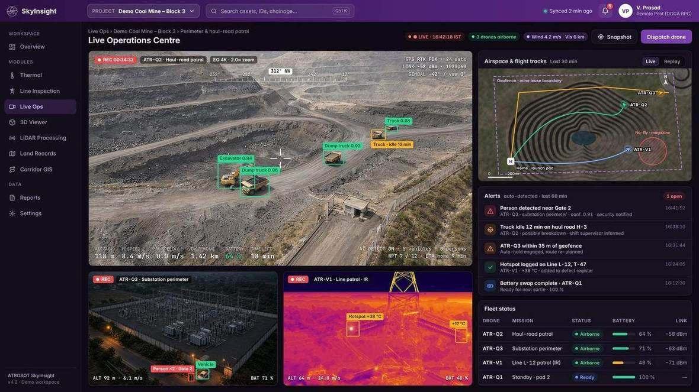Click the Home launch pad H marker
The height and width of the screenshot is (392, 699).
(x=511, y=161)
